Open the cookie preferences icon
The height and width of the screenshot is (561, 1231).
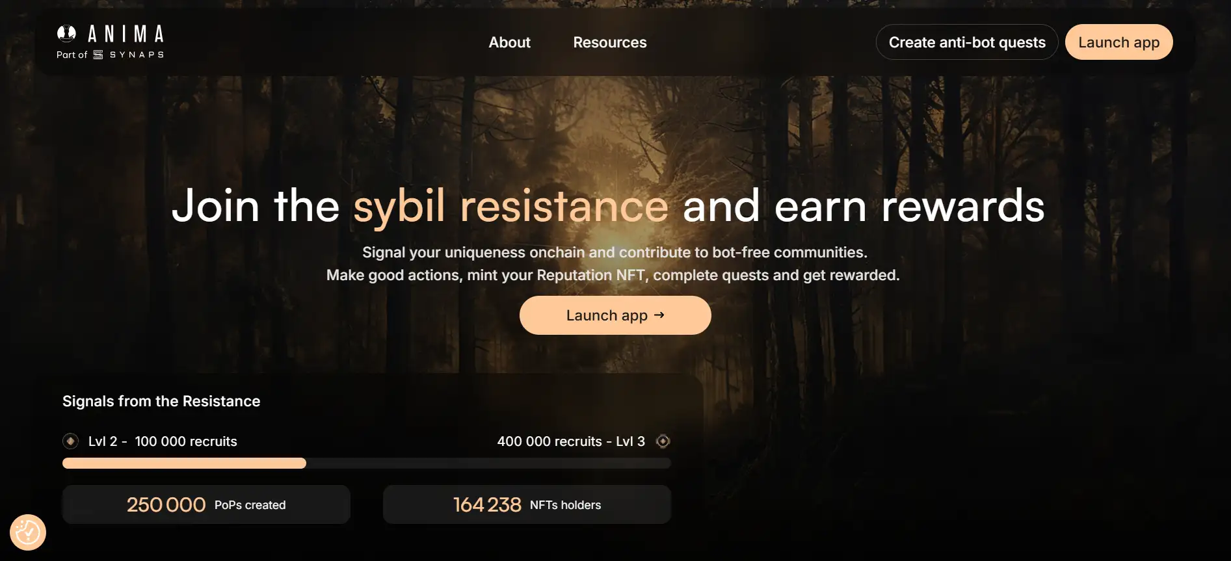click(28, 532)
